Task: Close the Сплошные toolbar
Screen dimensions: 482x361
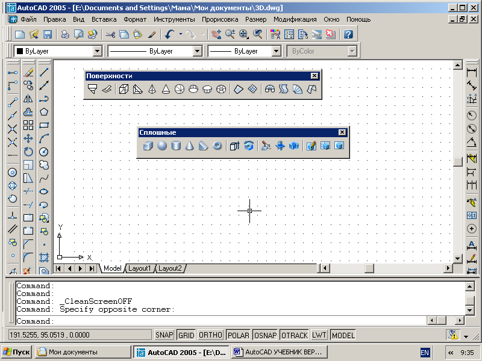Action: (342, 132)
